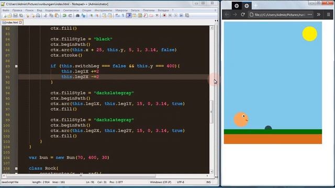
Task: Start macro recording with red dot icon
Action: point(164,15)
